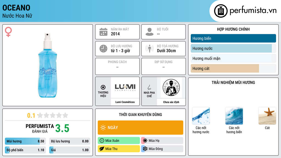Click the Hợp hương chính heading
This screenshot has width=281, height=158.
tap(233, 29)
